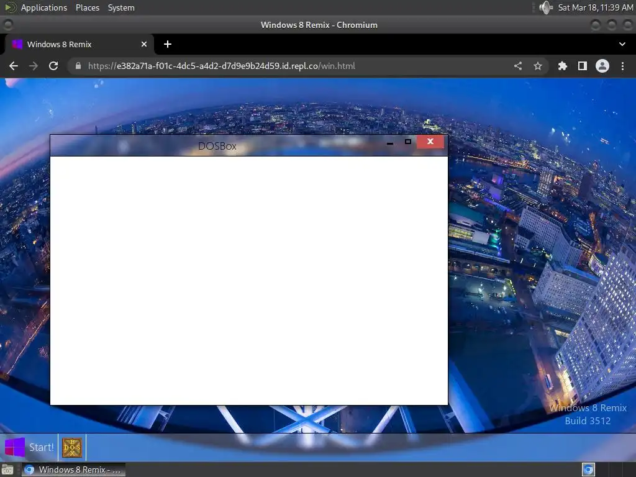
Task: Open the System menu
Action: point(121,7)
